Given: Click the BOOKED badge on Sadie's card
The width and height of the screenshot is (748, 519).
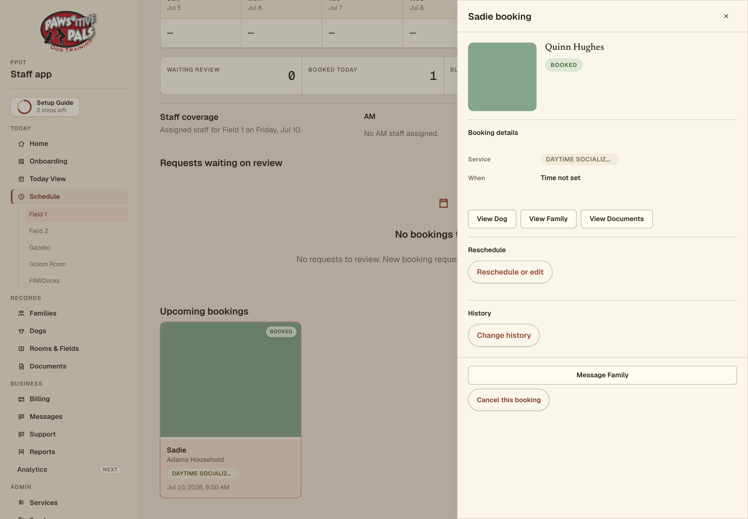Looking at the screenshot, I should 281,332.
